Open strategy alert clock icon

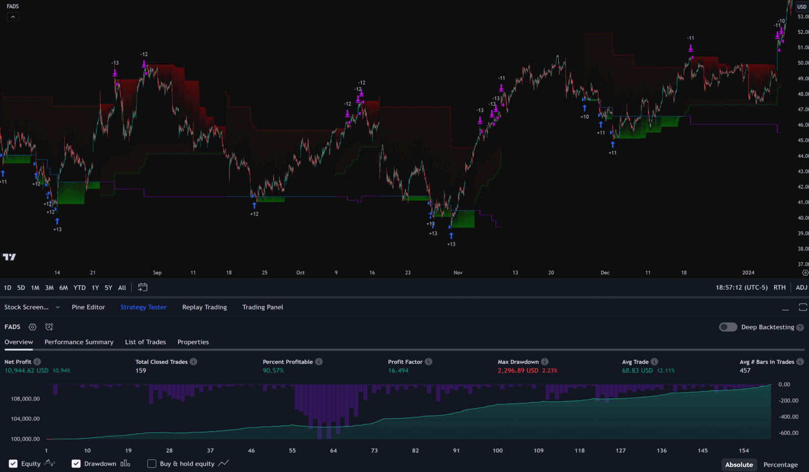(x=49, y=327)
